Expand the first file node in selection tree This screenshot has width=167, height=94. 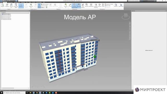[x=2, y=14]
